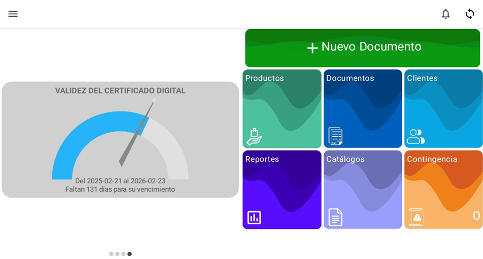This screenshot has height=259, width=483.
Task: Click the Catálogos page icon
Action: [x=335, y=217]
